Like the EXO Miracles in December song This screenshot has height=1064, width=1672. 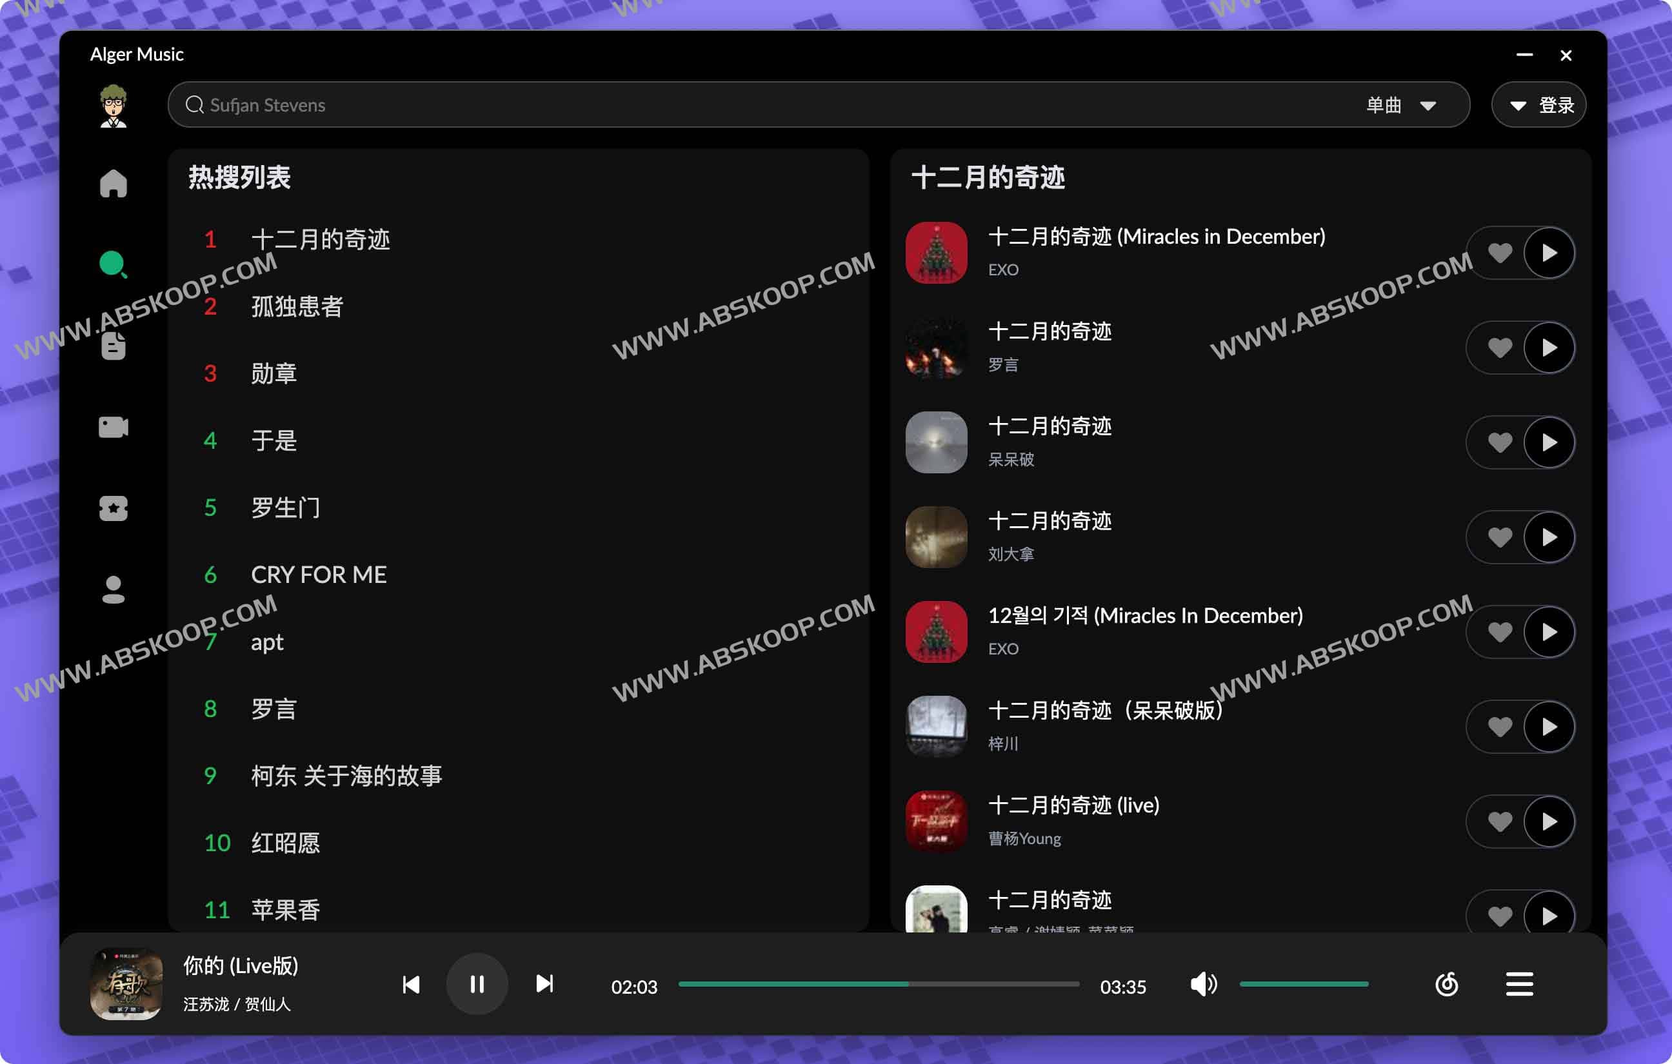[1500, 253]
